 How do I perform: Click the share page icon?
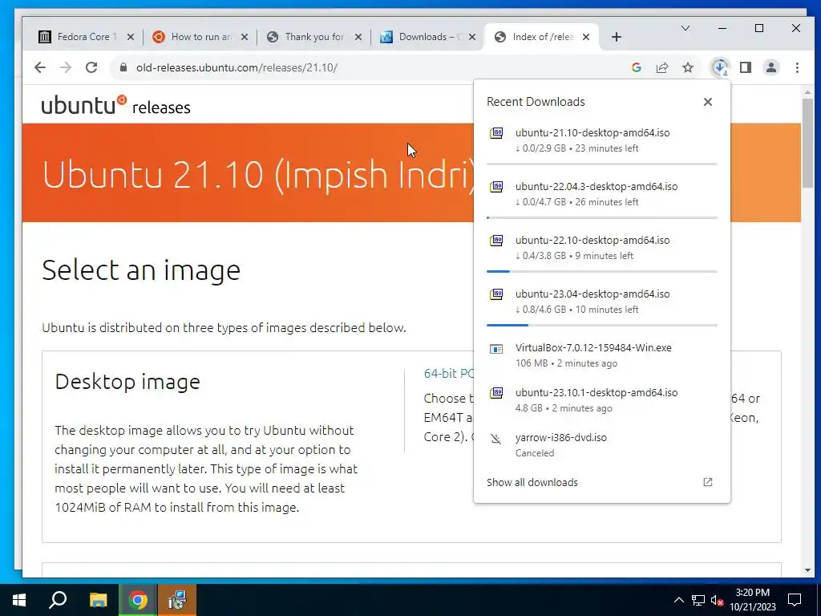662,67
